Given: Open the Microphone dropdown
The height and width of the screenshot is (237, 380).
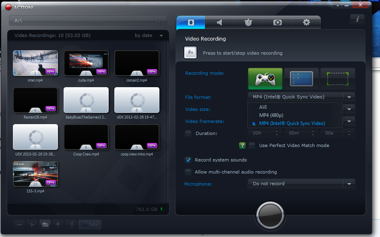Looking at the screenshot, I should point(301,184).
